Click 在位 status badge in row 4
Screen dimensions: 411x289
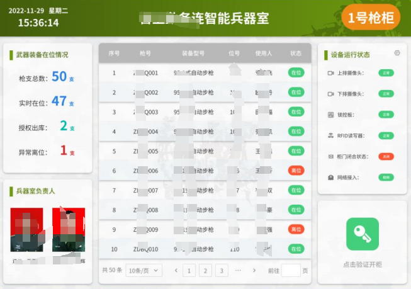click(296, 132)
